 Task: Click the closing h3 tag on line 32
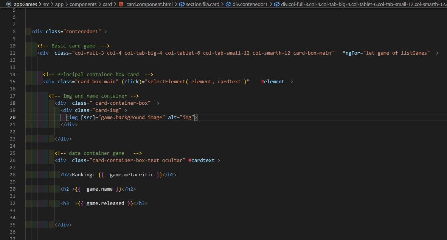coord(140,203)
